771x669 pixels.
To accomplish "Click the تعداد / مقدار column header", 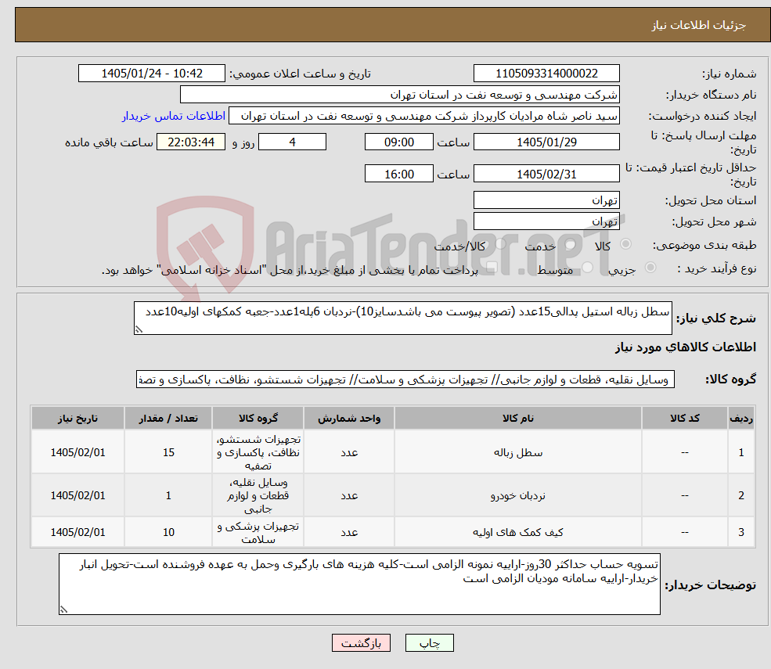I will point(168,419).
